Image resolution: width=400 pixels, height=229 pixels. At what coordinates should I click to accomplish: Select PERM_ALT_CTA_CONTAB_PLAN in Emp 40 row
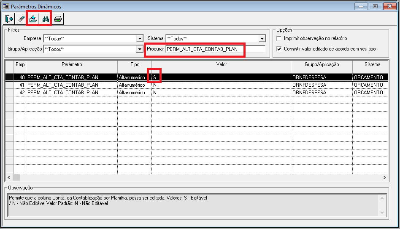(72, 77)
